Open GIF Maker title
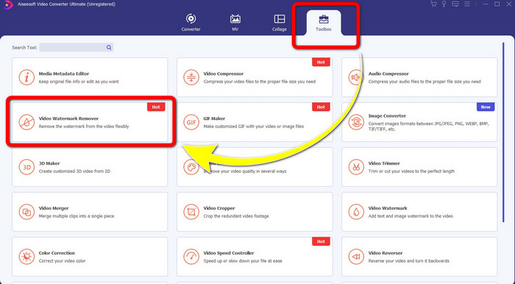Viewport: 515px width, 284px height. click(x=214, y=118)
